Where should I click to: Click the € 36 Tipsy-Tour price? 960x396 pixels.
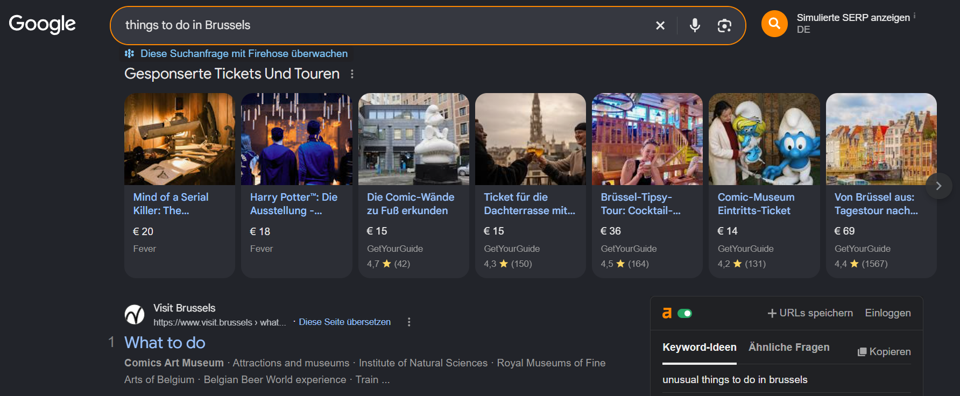point(611,231)
